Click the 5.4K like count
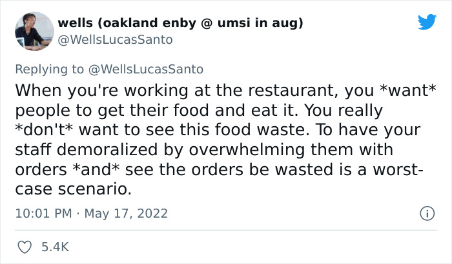Viewport: 452px width, 264px height. click(55, 247)
